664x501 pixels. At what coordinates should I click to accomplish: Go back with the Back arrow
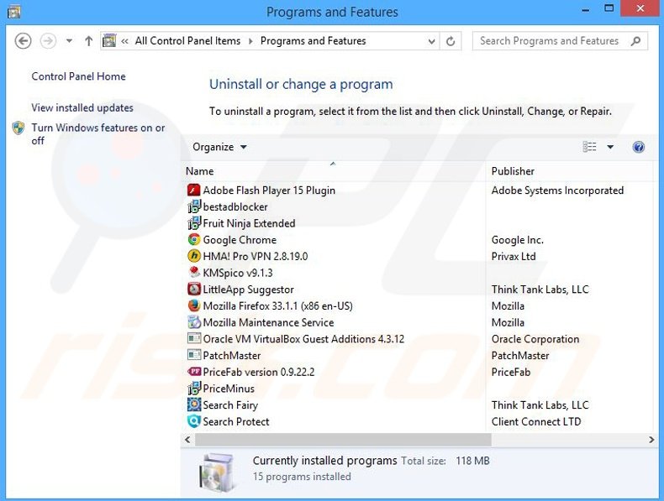(x=23, y=41)
